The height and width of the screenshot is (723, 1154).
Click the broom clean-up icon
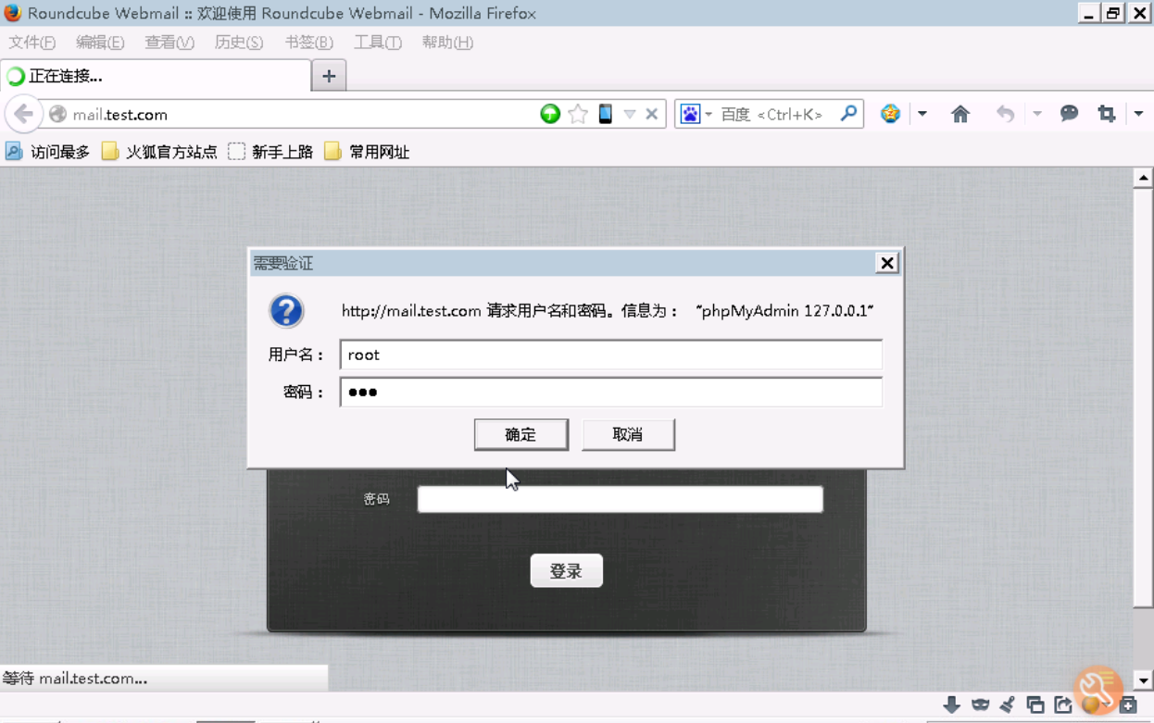(x=1007, y=705)
